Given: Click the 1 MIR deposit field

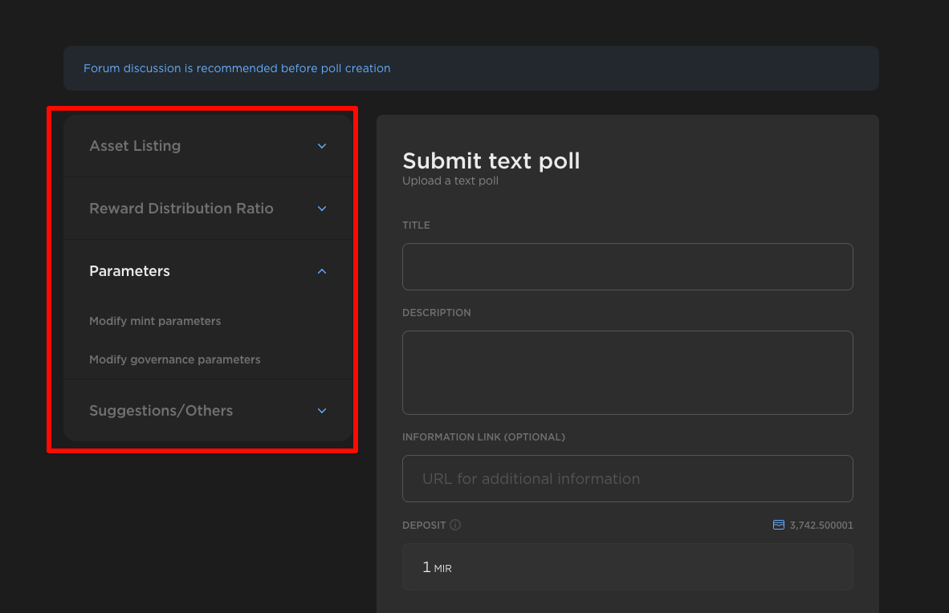Looking at the screenshot, I should pos(627,567).
